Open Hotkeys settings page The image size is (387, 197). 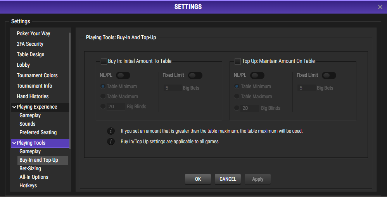(28, 185)
